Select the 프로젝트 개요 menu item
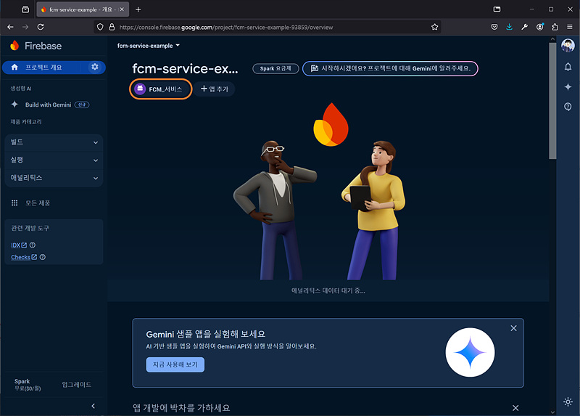 tap(45, 67)
